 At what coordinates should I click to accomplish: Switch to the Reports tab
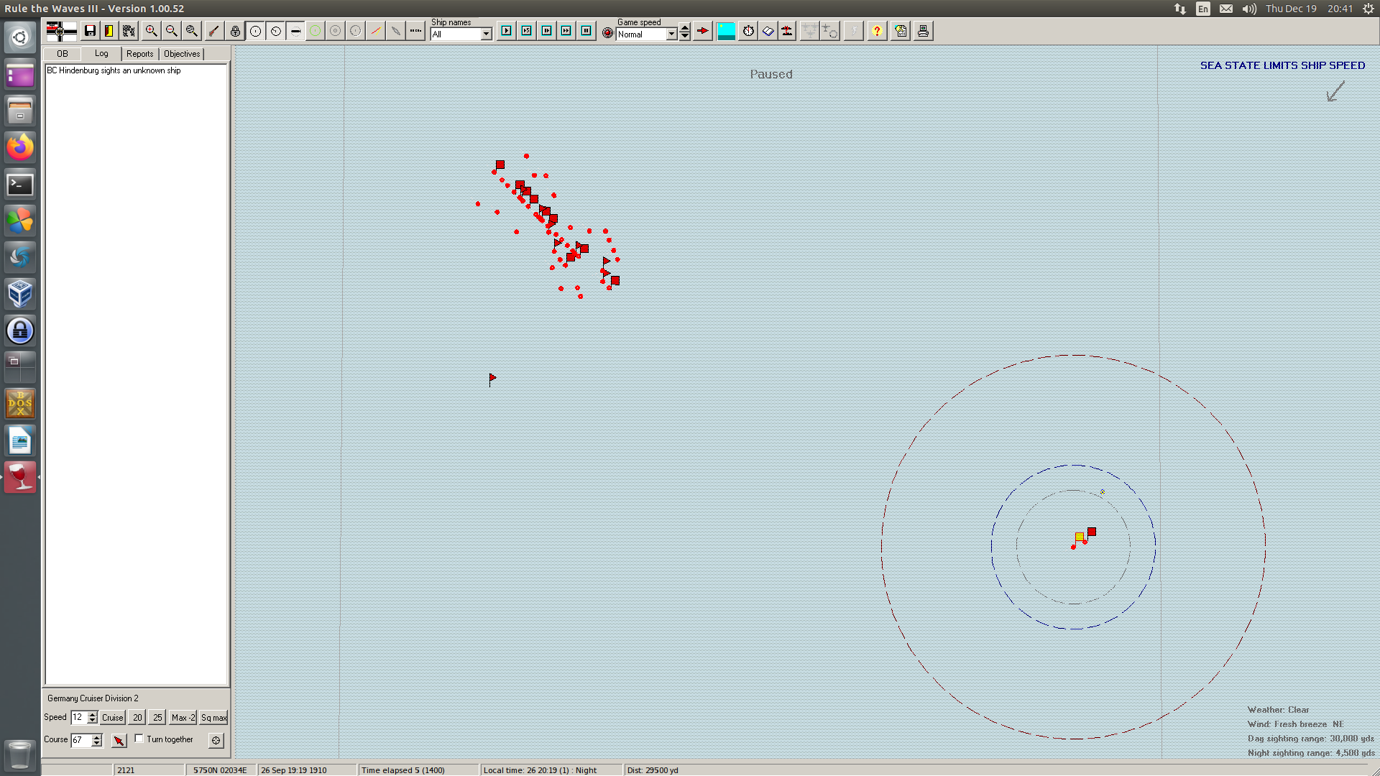[139, 54]
